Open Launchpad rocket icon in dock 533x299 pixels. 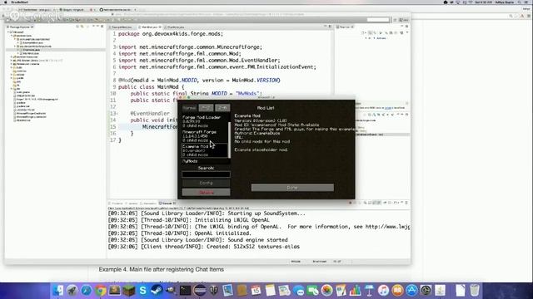[x=72, y=291]
